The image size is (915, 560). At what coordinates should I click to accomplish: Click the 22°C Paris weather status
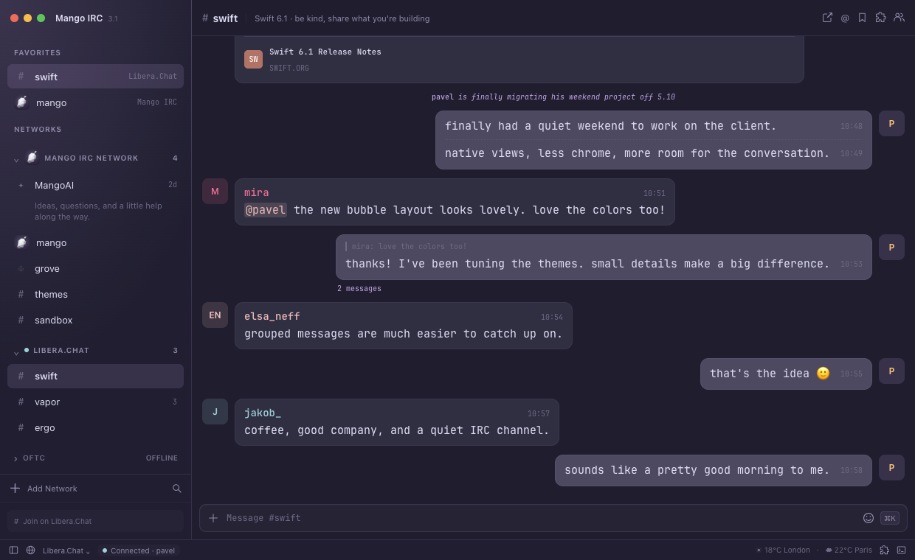tap(849, 550)
